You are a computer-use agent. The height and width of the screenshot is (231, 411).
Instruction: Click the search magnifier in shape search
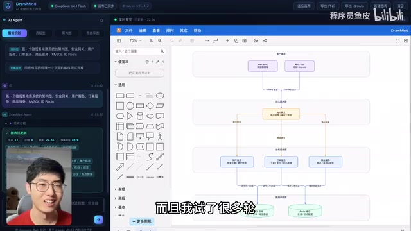(162, 51)
